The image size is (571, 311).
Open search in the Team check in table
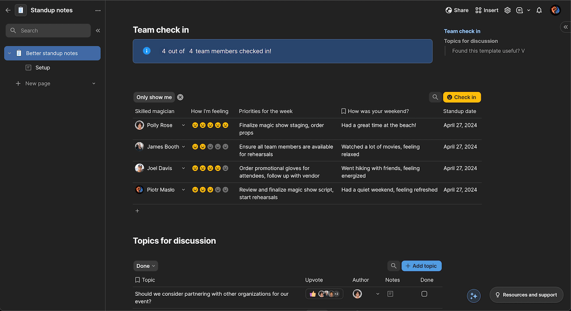tap(435, 97)
